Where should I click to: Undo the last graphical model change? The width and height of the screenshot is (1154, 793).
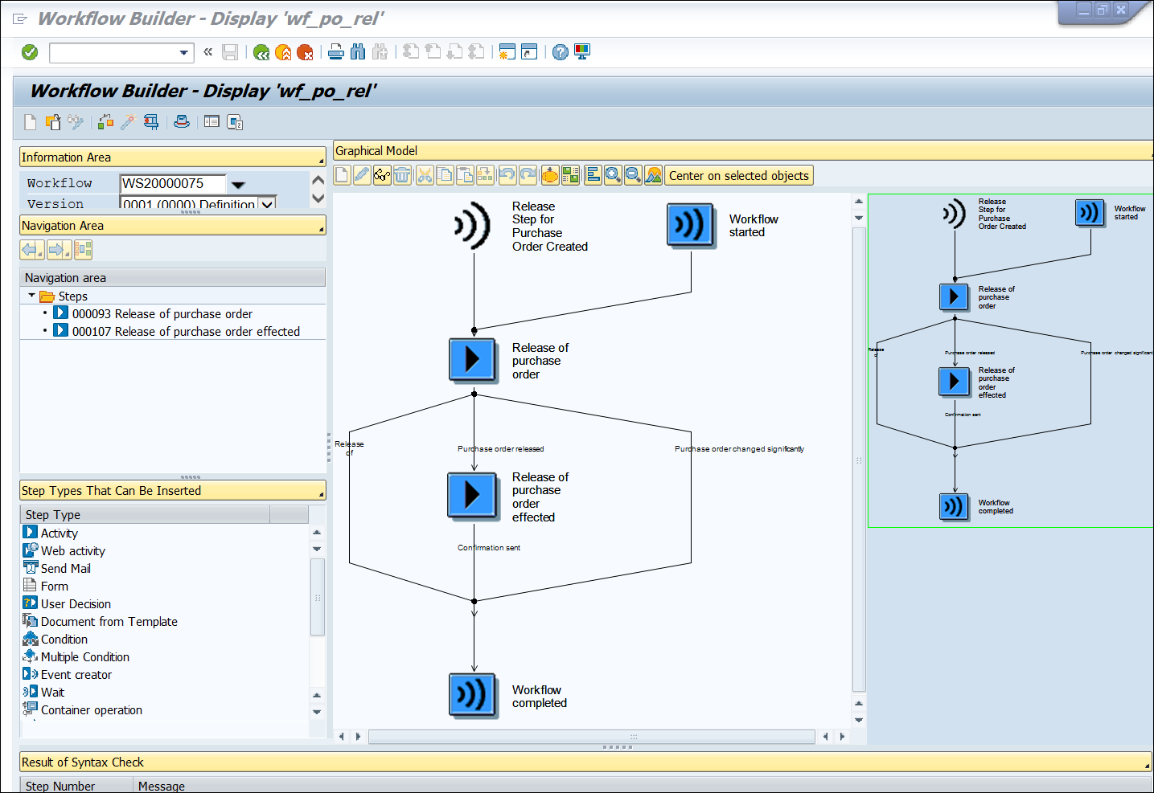pos(508,175)
